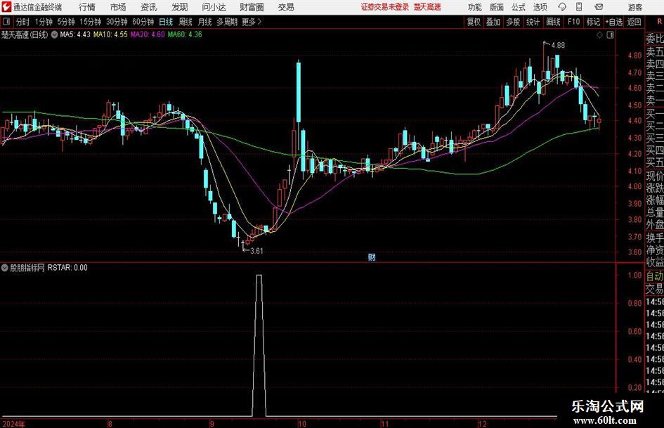This screenshot has height=428, width=664.
Task: Click the MA5: 4.43 indicator label
Action: (75, 34)
